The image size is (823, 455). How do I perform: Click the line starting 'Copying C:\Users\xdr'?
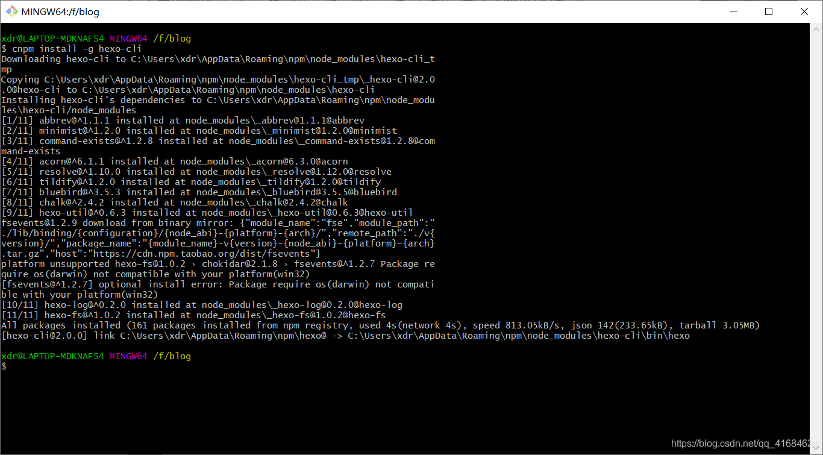click(218, 80)
